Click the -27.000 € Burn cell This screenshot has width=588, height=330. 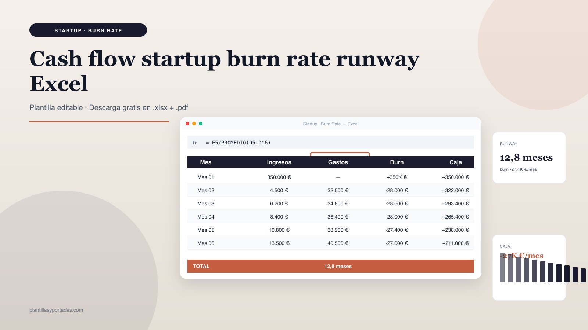(x=397, y=243)
